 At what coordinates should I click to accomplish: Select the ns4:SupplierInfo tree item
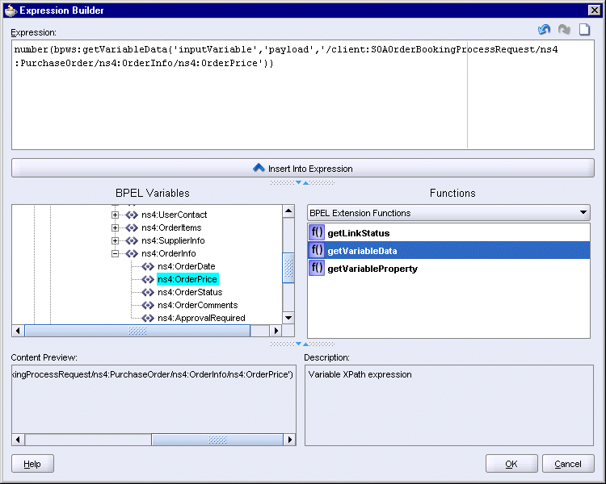tap(173, 240)
